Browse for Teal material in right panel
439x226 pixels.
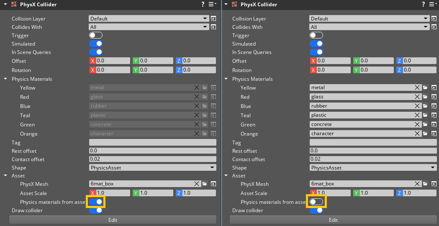425,116
